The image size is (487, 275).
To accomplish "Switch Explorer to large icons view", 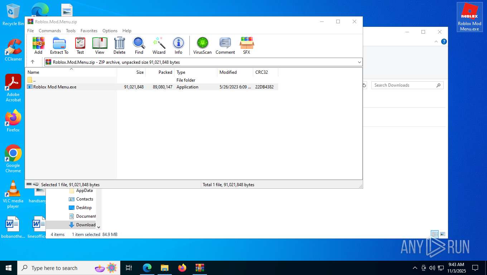I will click(x=443, y=234).
